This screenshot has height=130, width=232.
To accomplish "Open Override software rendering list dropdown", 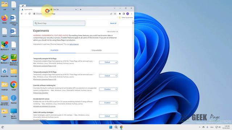I will pos(108,89).
